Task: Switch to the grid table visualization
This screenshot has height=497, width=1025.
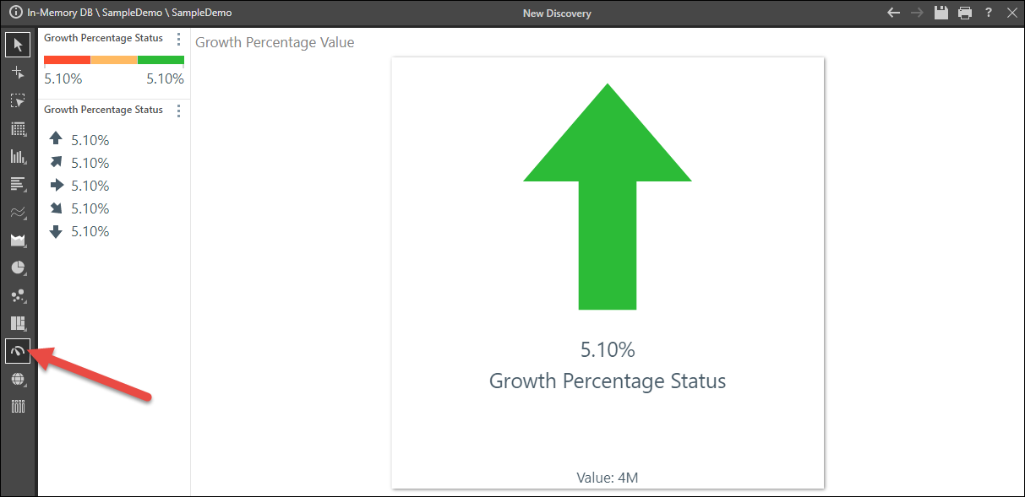Action: point(18,129)
